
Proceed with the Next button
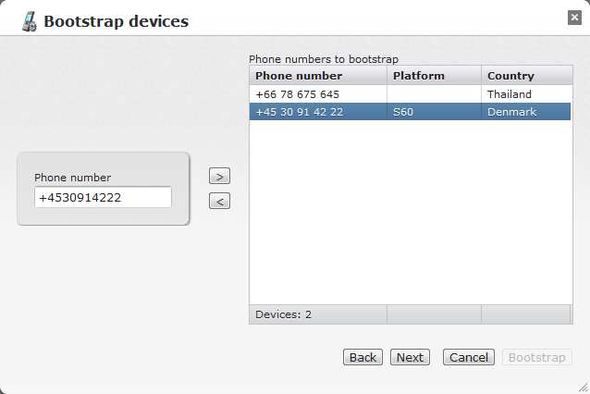[410, 358]
